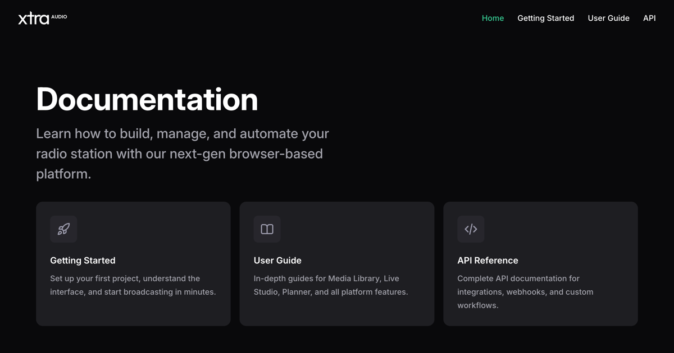Click text 'Complete API documentation for'
Viewport: 674px width, 353px height.
[x=518, y=278]
